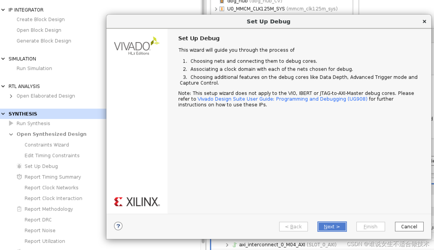
Task: Select Report Utilization in Flow Navigator
Action: point(45,241)
